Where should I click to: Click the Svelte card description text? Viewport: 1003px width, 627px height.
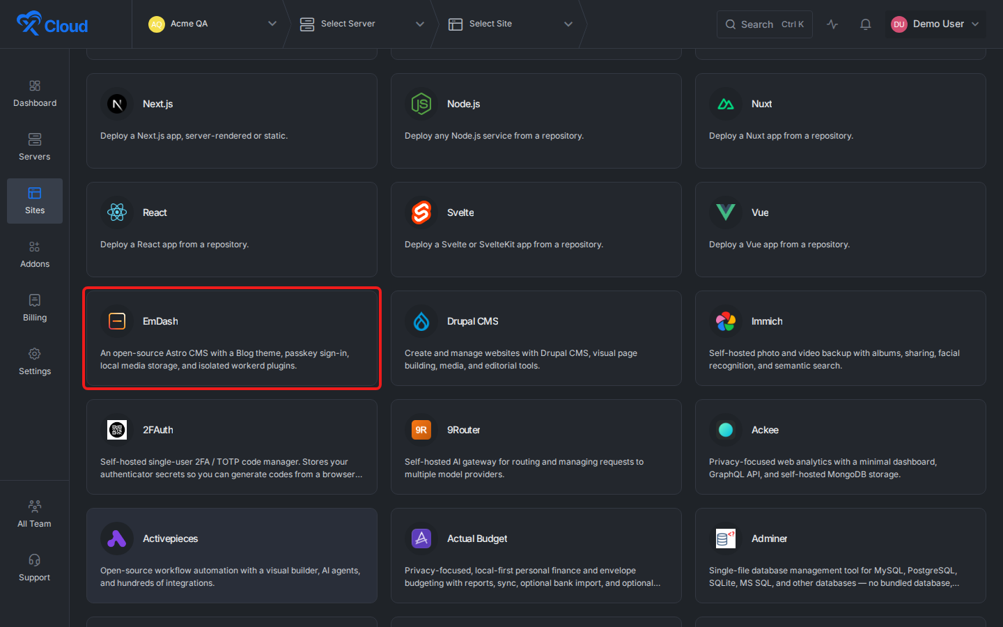(x=504, y=245)
